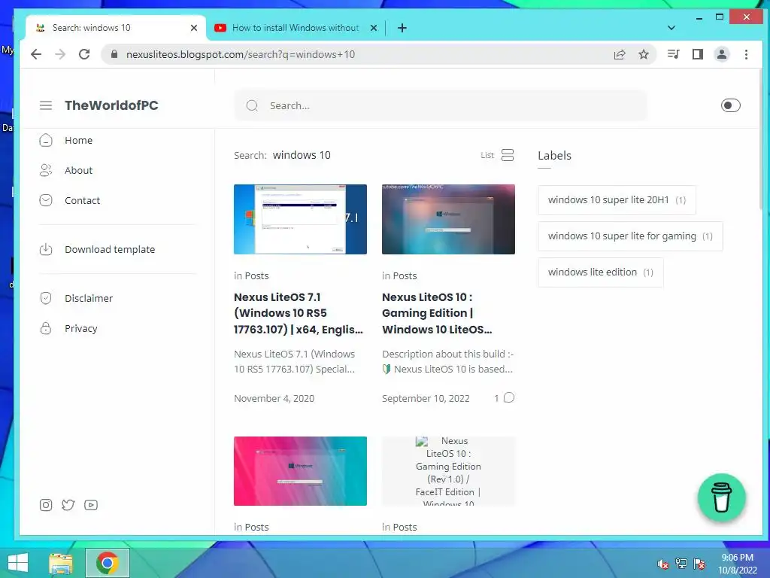Click the browser forward arrow
The image size is (770, 578).
point(60,54)
